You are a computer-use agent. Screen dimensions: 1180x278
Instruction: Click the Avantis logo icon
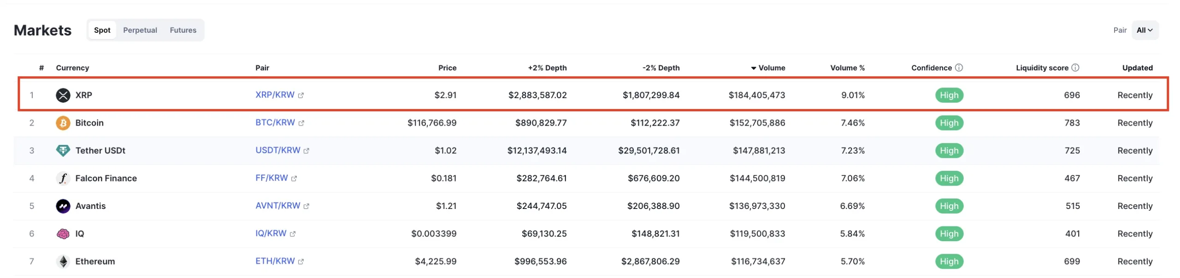click(x=63, y=206)
